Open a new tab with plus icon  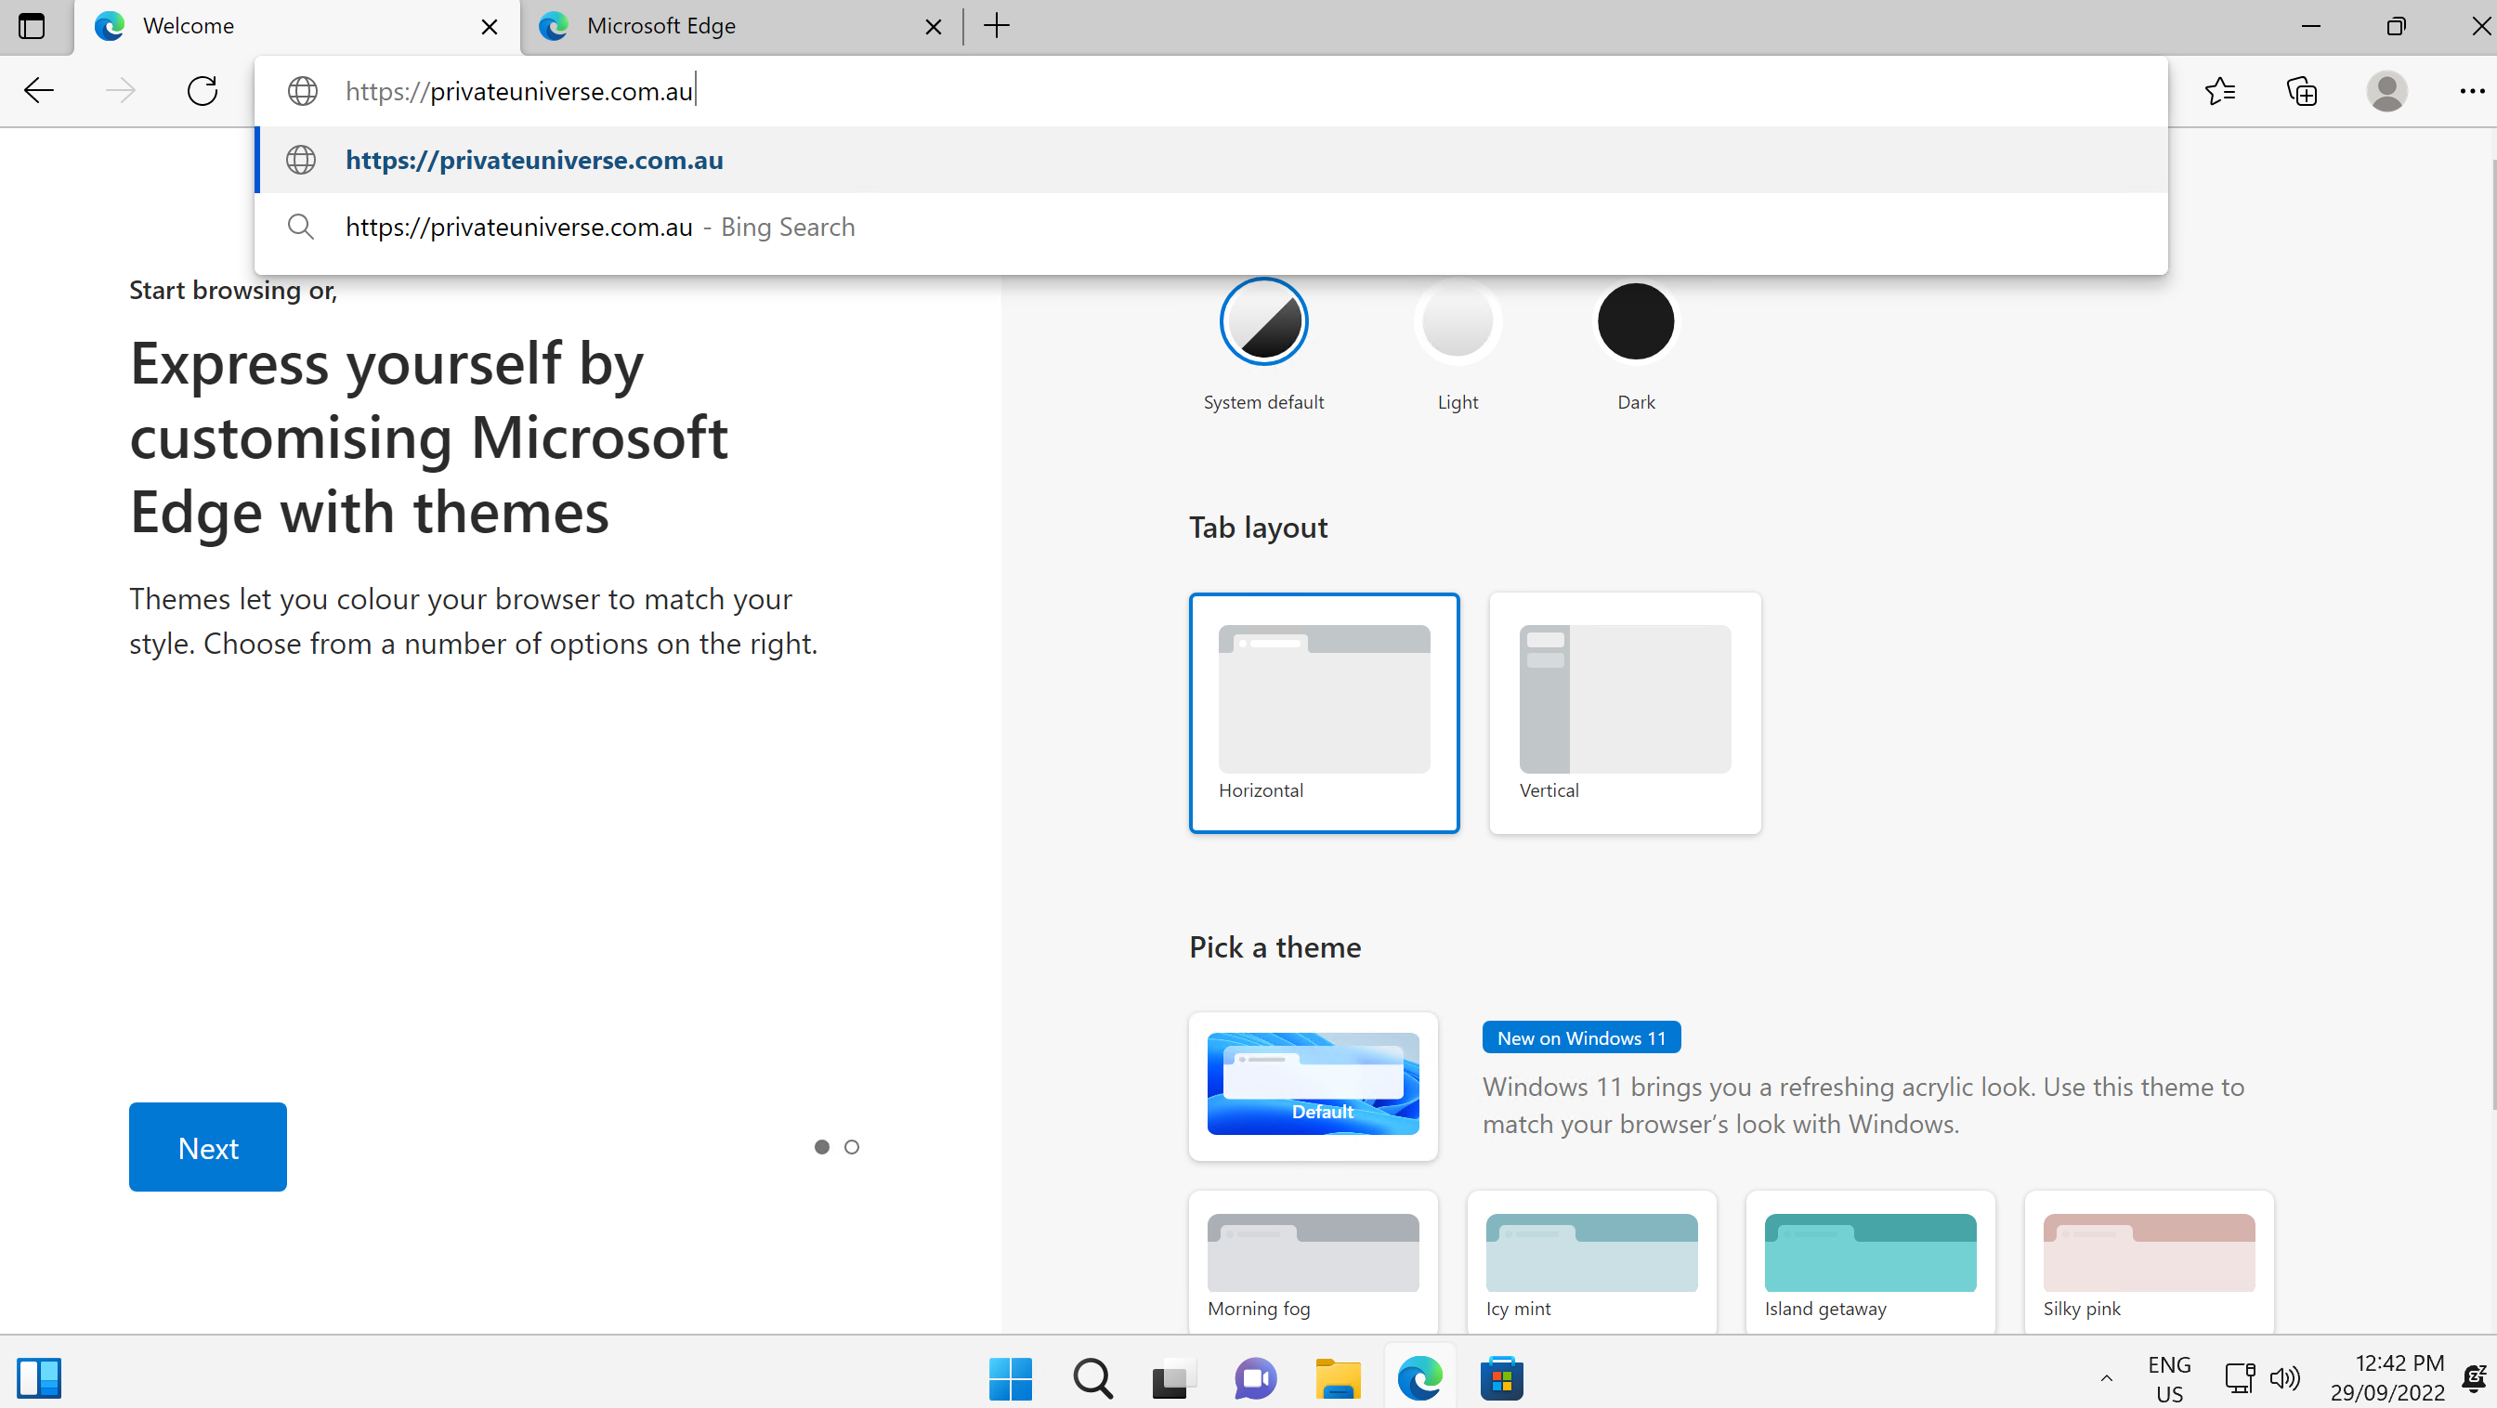coord(997,26)
